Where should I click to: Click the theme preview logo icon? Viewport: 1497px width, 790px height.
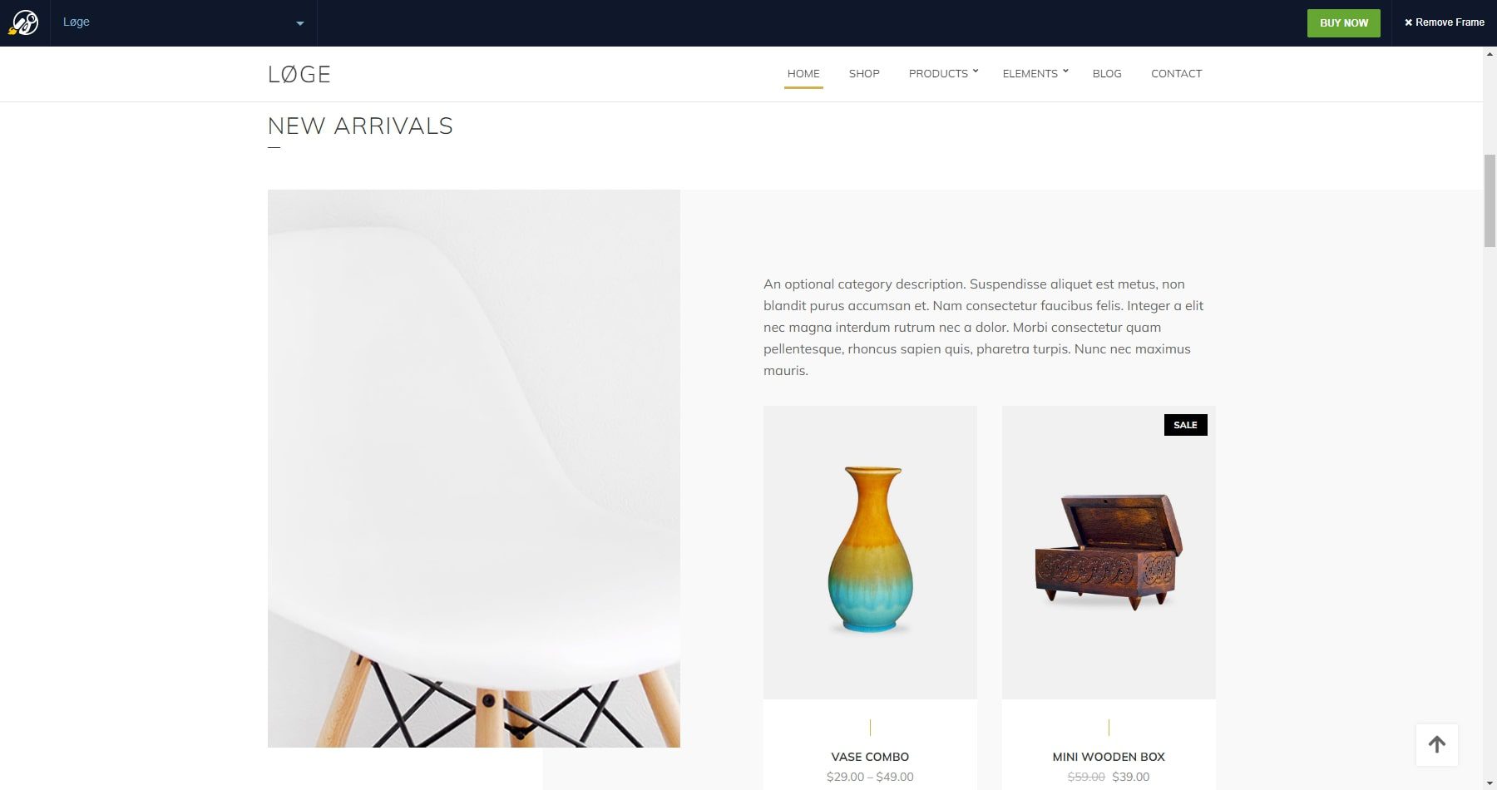(24, 22)
